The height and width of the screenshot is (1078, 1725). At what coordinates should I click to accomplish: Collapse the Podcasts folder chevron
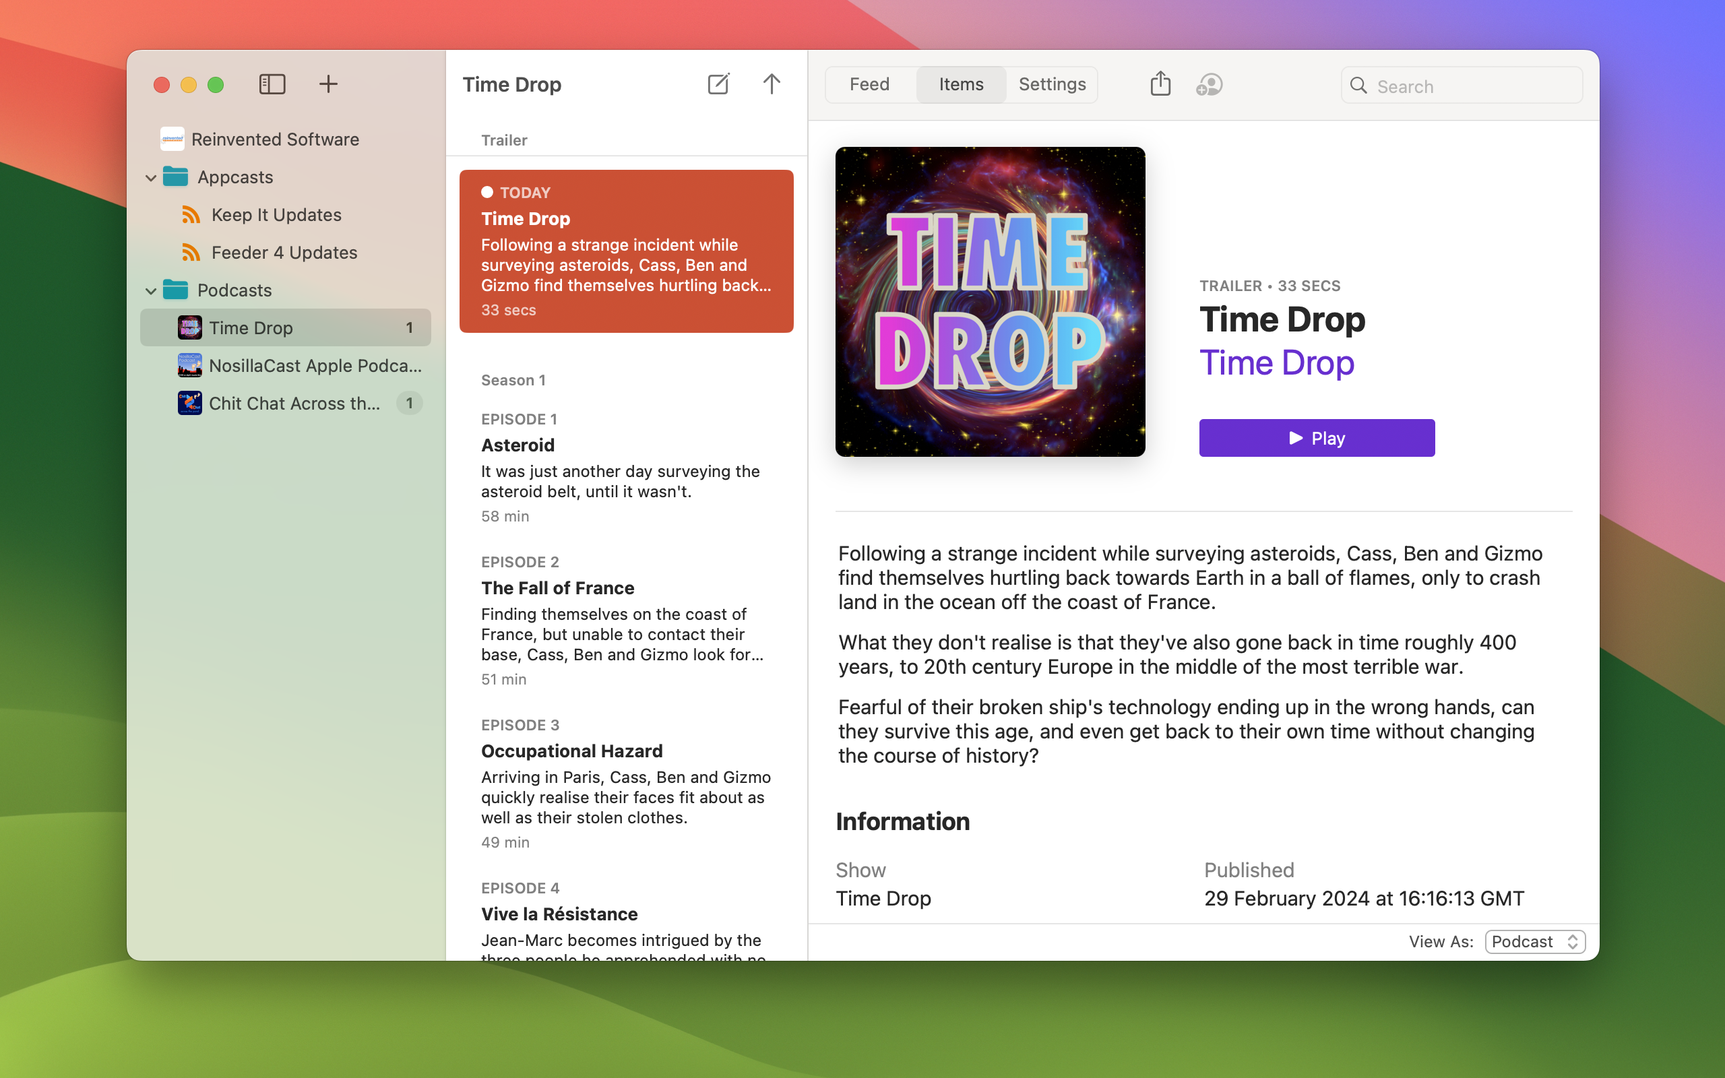[x=150, y=291]
